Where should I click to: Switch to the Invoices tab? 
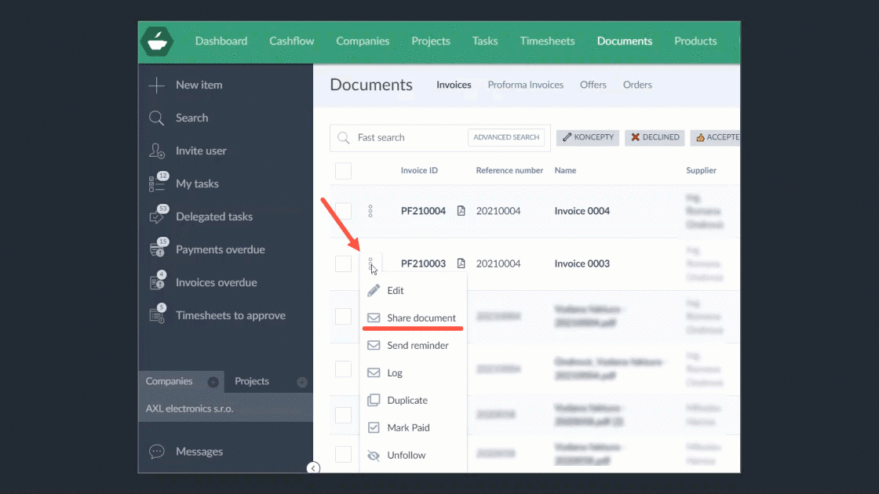(454, 85)
